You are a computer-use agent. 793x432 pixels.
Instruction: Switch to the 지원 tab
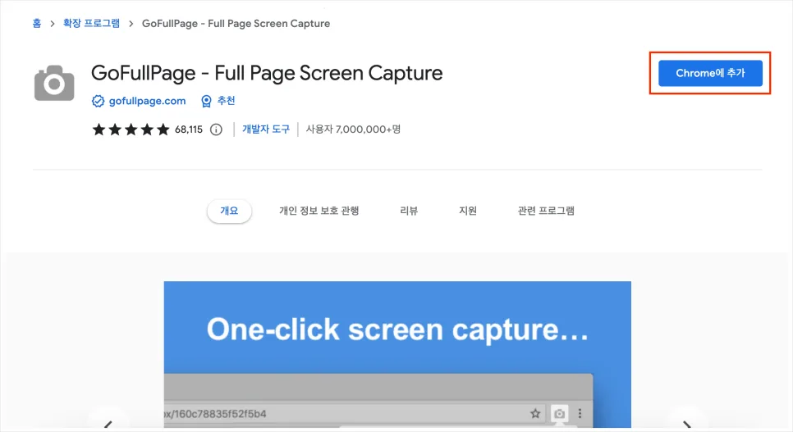(468, 211)
